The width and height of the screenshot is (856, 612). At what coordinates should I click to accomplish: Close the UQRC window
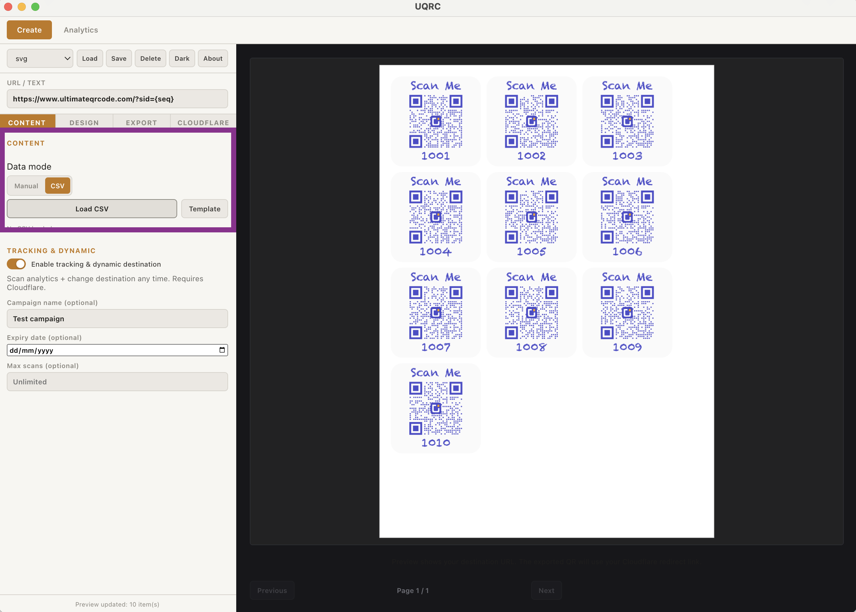[x=8, y=7]
